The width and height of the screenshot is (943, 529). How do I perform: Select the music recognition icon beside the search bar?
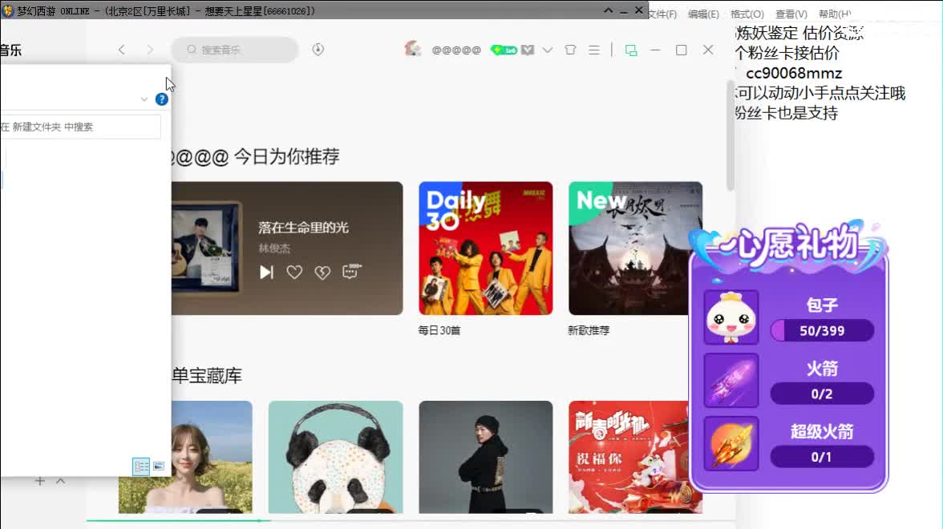click(x=318, y=50)
